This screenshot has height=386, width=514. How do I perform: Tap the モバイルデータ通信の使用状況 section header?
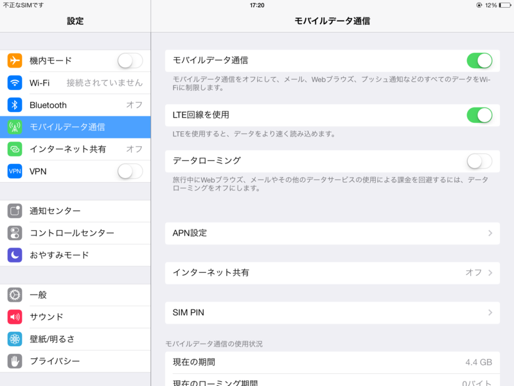[214, 344]
